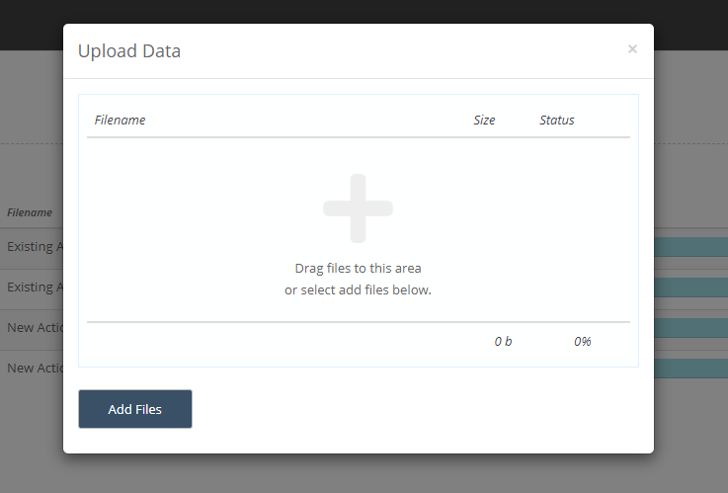Click the teal bar beside lower New row
This screenshot has width=728, height=493.
pyautogui.click(x=690, y=369)
